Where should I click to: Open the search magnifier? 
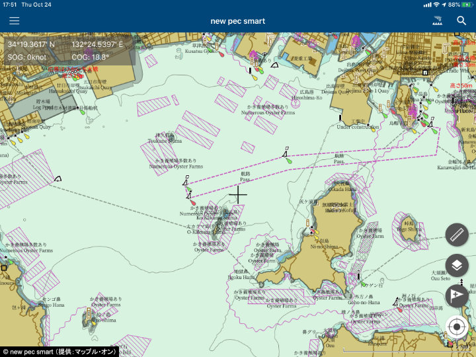point(461,20)
